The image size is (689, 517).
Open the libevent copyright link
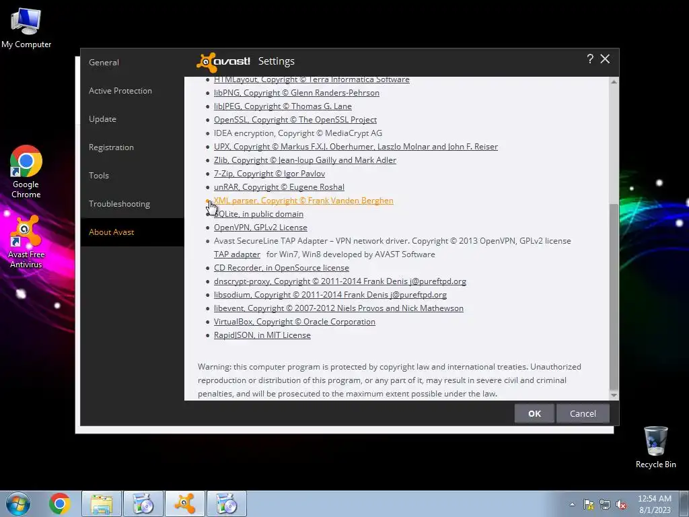pyautogui.click(x=339, y=308)
